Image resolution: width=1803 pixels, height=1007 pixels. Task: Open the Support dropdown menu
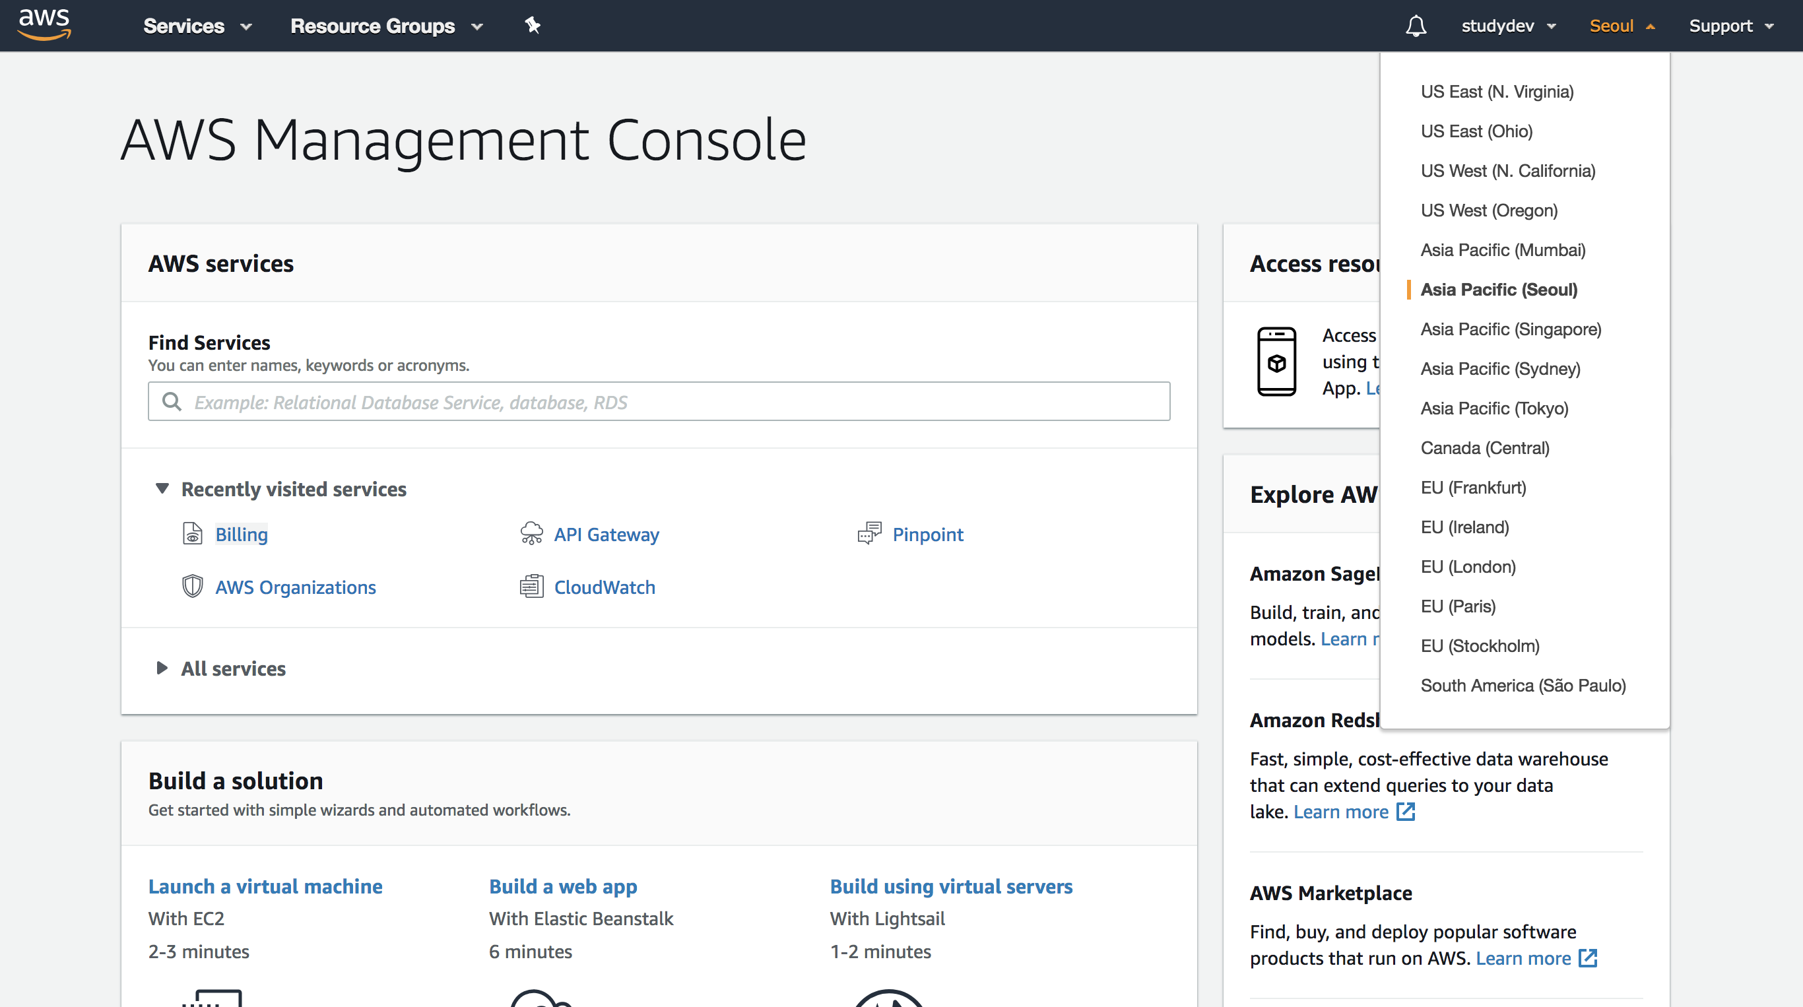[x=1731, y=26]
